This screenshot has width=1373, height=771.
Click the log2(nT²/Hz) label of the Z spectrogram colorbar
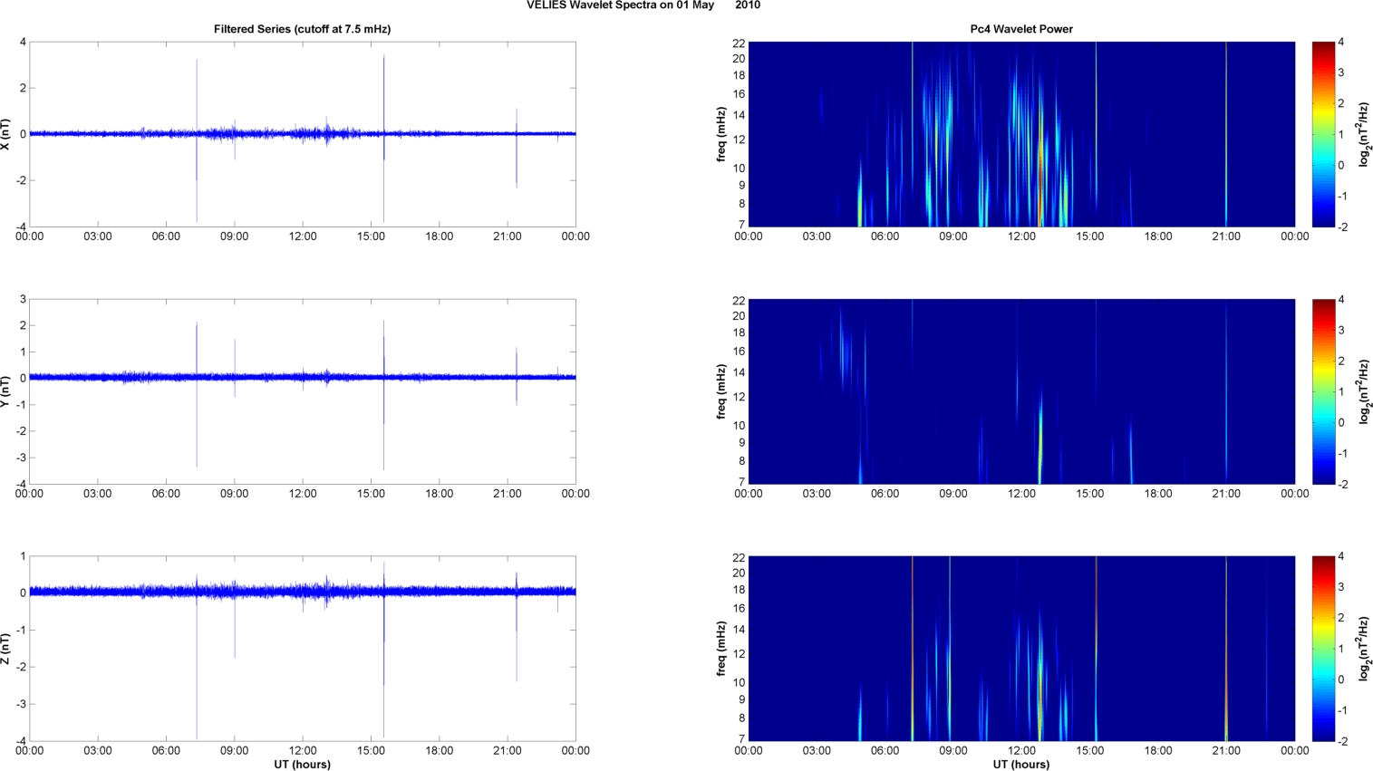[x=1363, y=649]
